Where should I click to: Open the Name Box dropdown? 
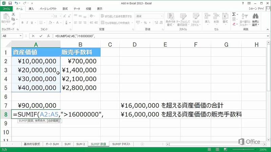click(21, 36)
